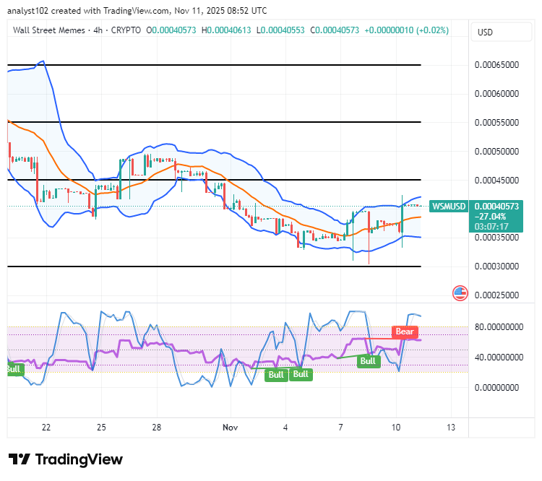542x481 pixels.
Task: Click the C0.00040573 close value readout
Action: pyautogui.click(x=335, y=30)
